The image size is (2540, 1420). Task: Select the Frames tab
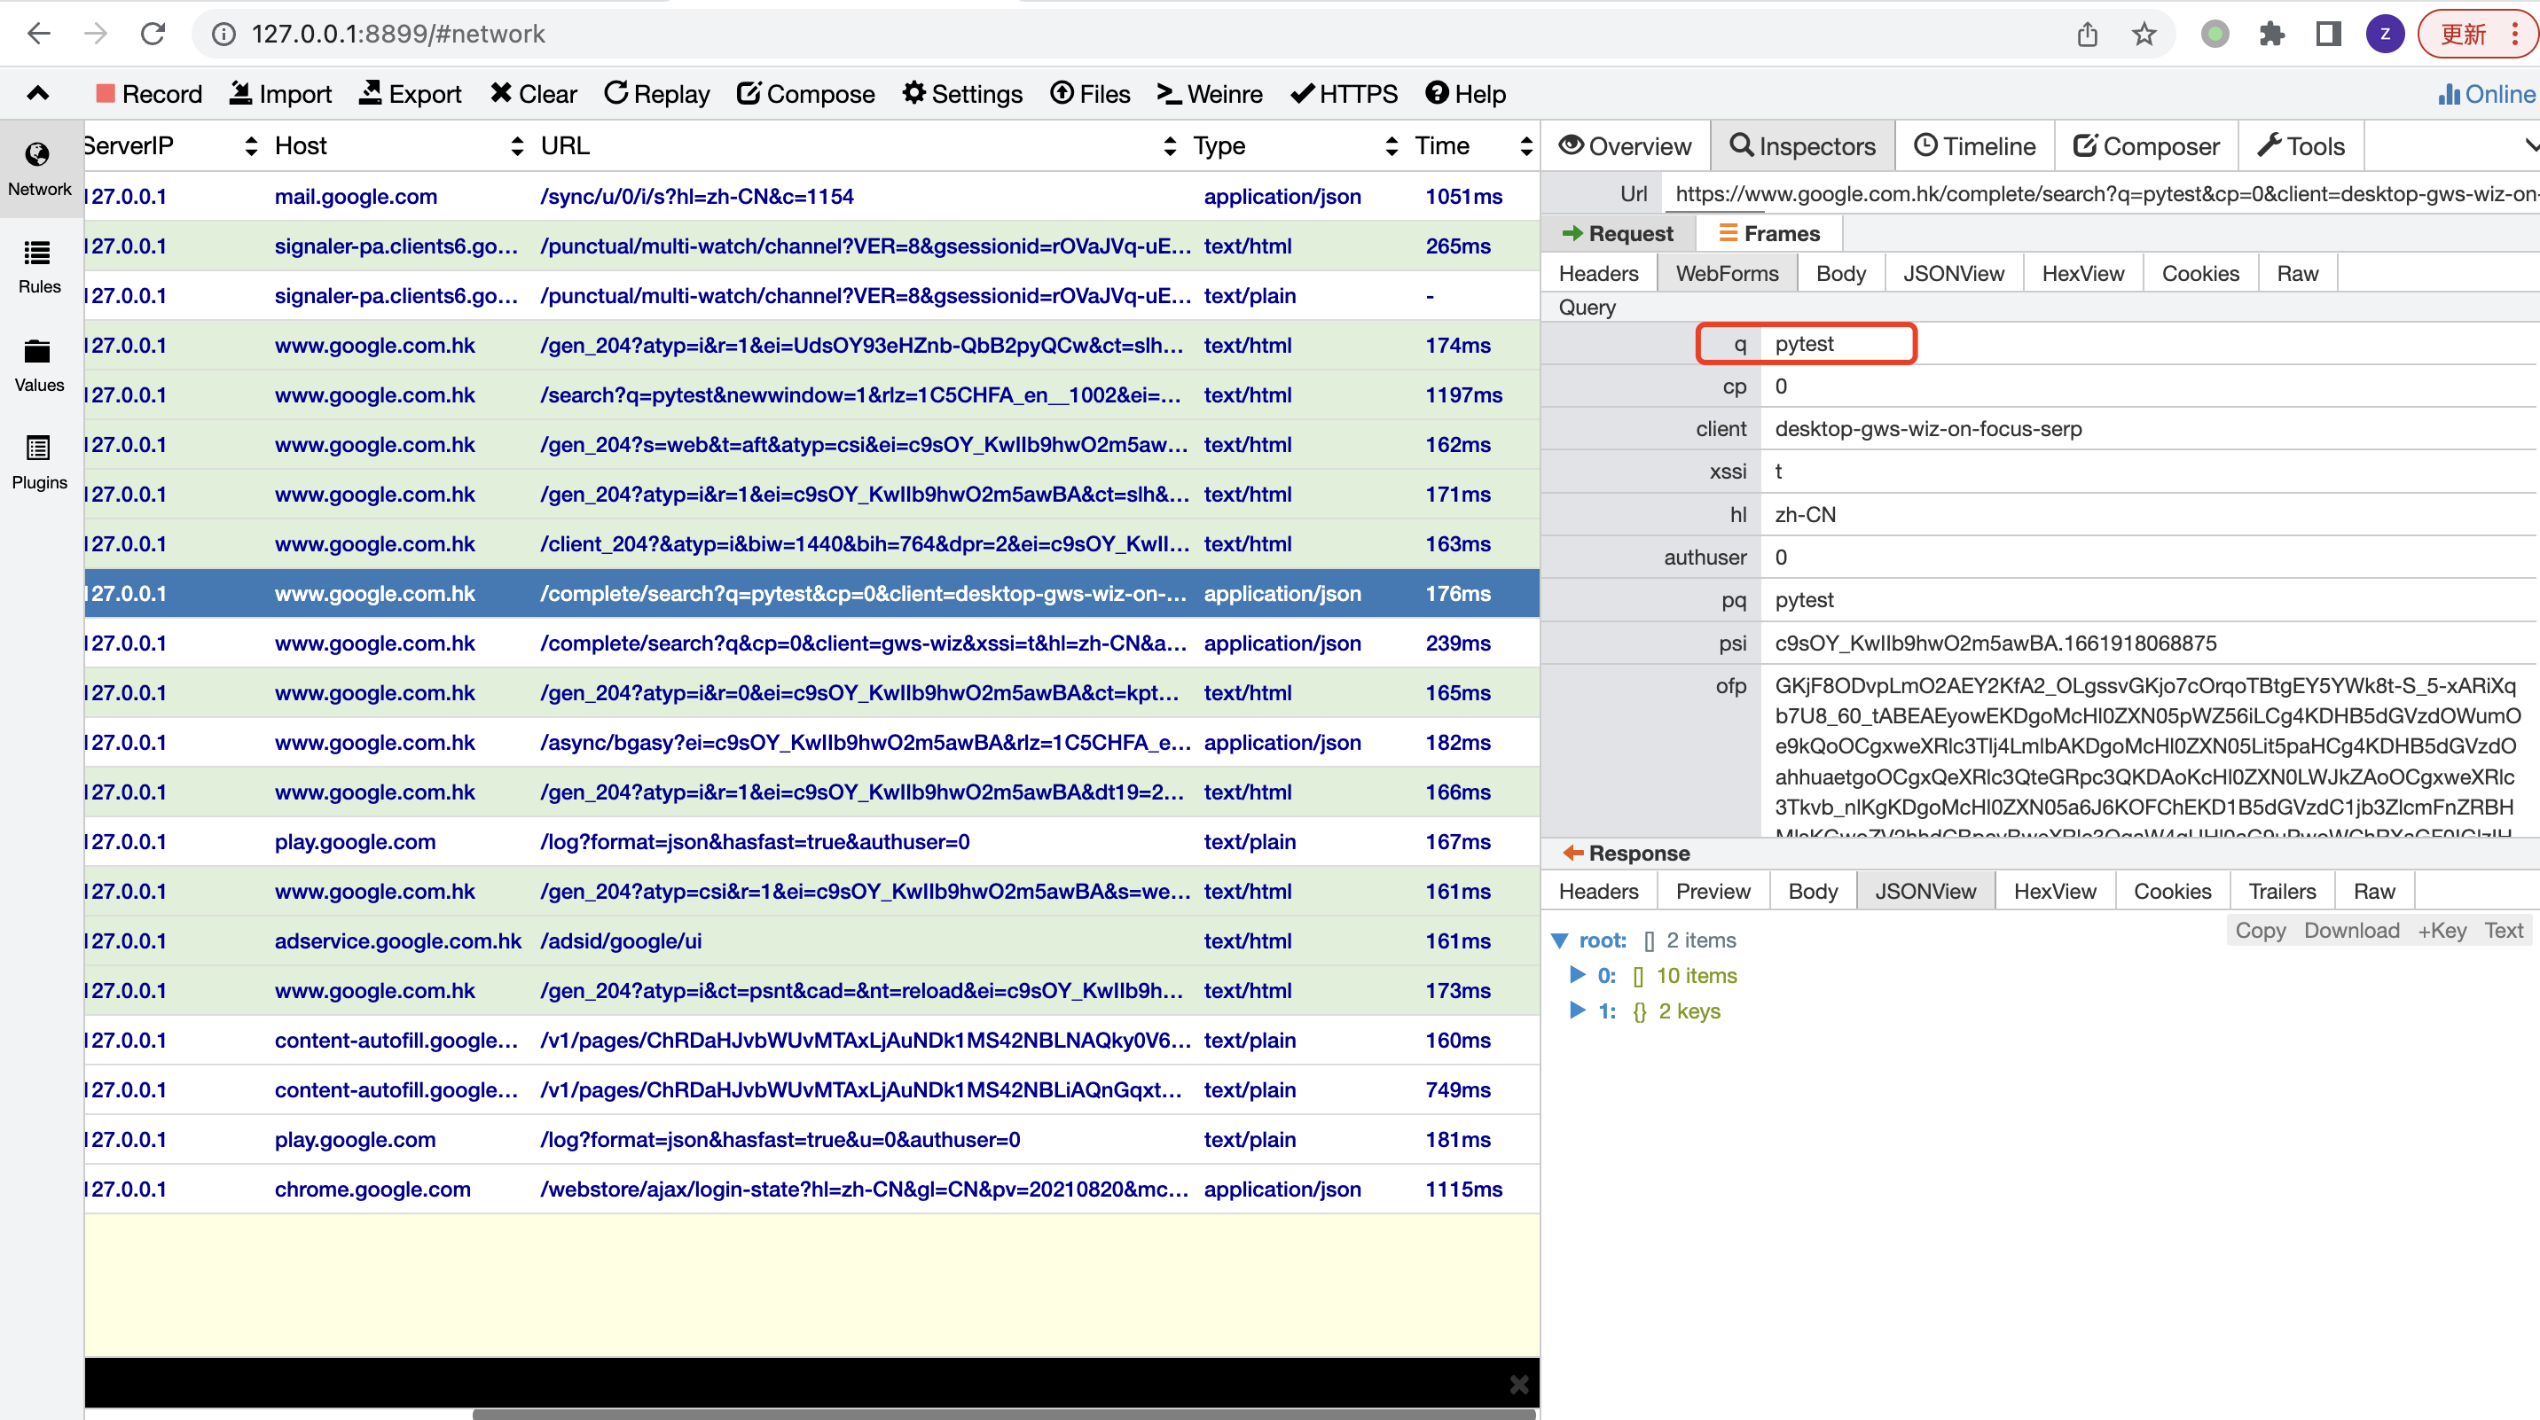coord(1769,233)
